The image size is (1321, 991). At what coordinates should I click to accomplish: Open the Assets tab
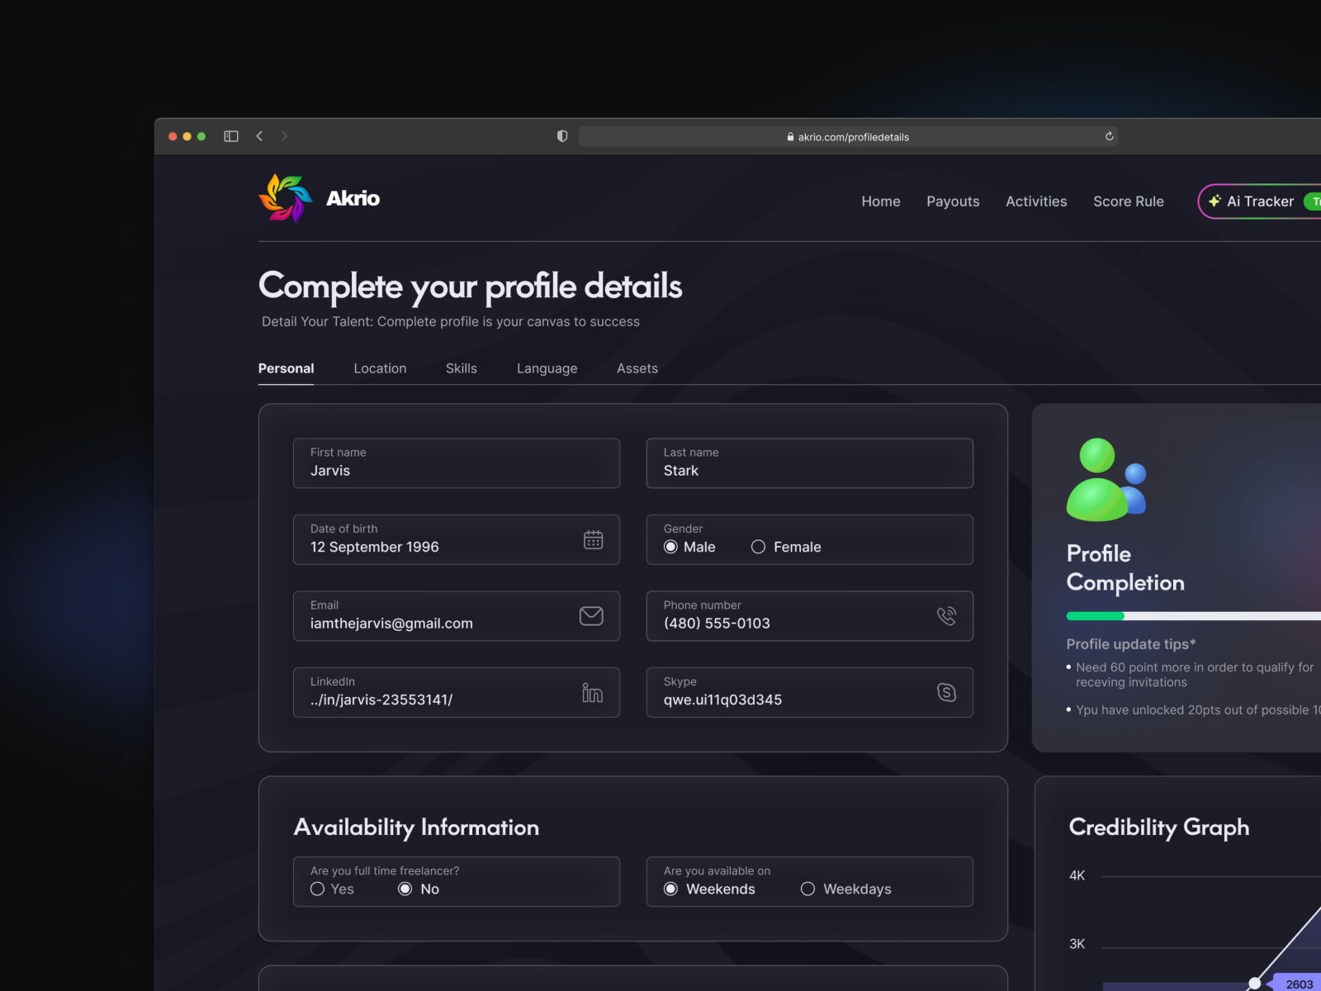637,368
